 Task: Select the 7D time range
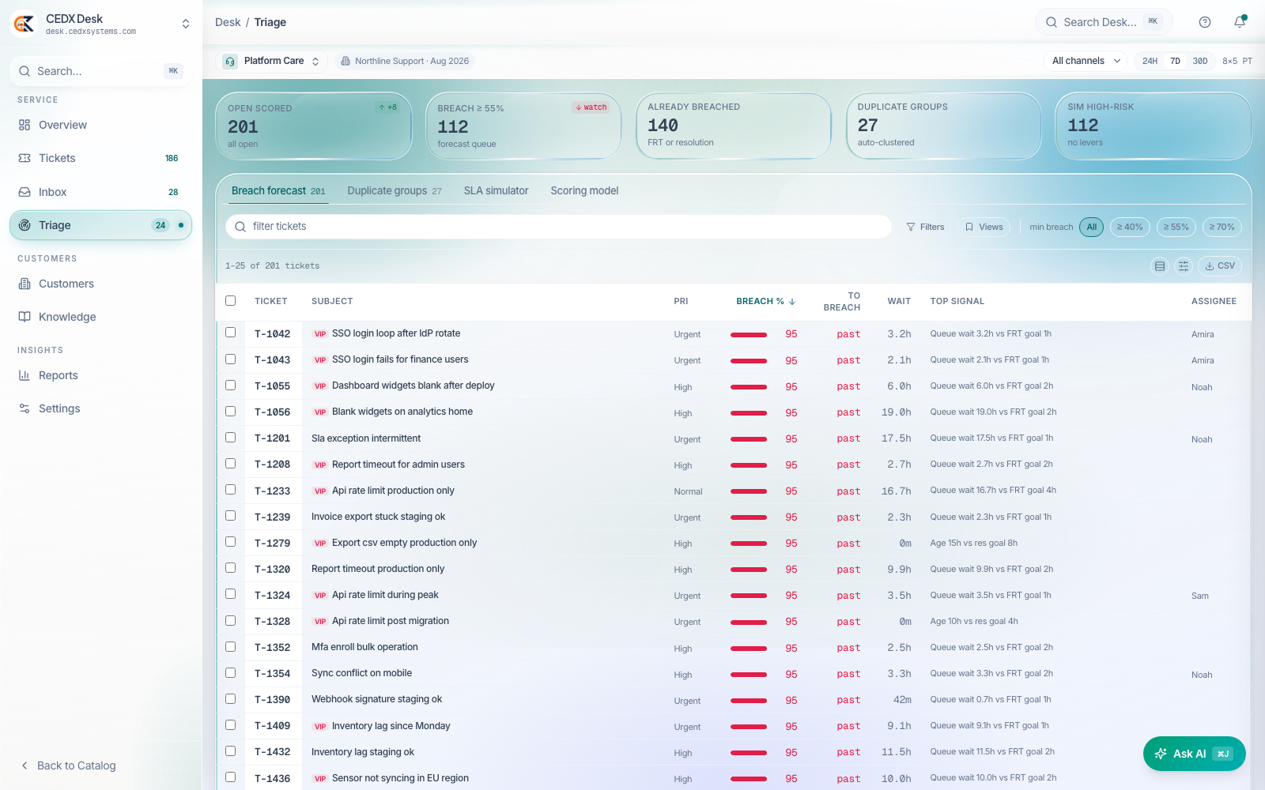[1175, 61]
